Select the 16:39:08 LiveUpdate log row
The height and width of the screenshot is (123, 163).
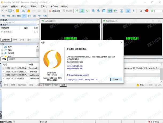click(x=21, y=75)
